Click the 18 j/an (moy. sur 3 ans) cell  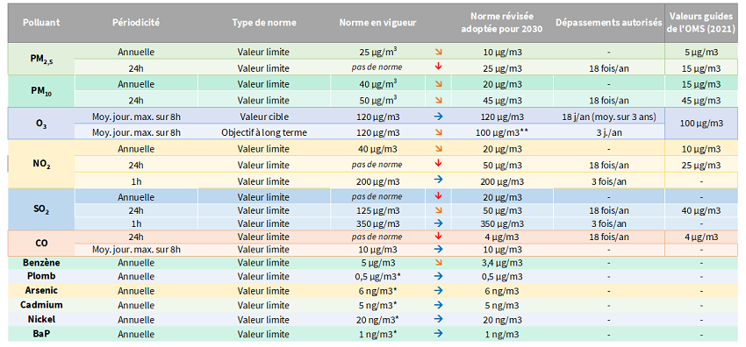(x=608, y=117)
